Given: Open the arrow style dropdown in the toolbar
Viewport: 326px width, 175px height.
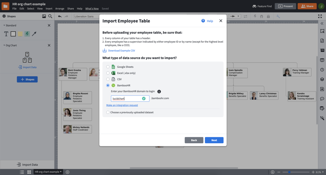Looking at the screenshot, I should pyautogui.click(x=238, y=16).
